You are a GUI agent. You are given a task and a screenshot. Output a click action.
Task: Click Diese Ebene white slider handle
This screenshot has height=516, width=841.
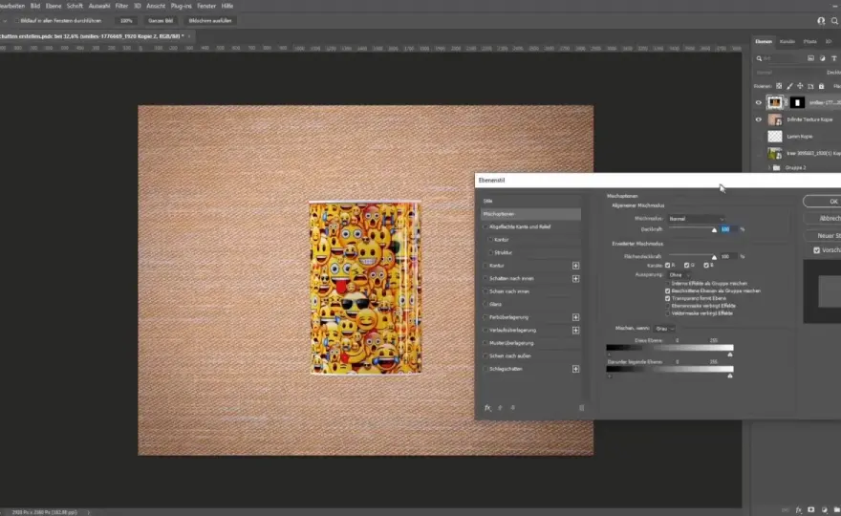coord(730,355)
